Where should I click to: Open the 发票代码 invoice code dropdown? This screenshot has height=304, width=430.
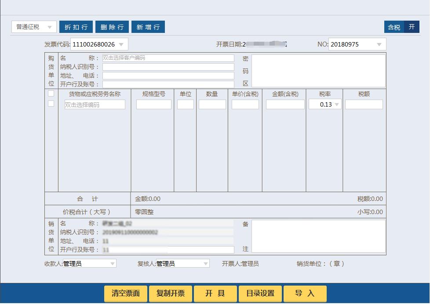pyautogui.click(x=121, y=44)
